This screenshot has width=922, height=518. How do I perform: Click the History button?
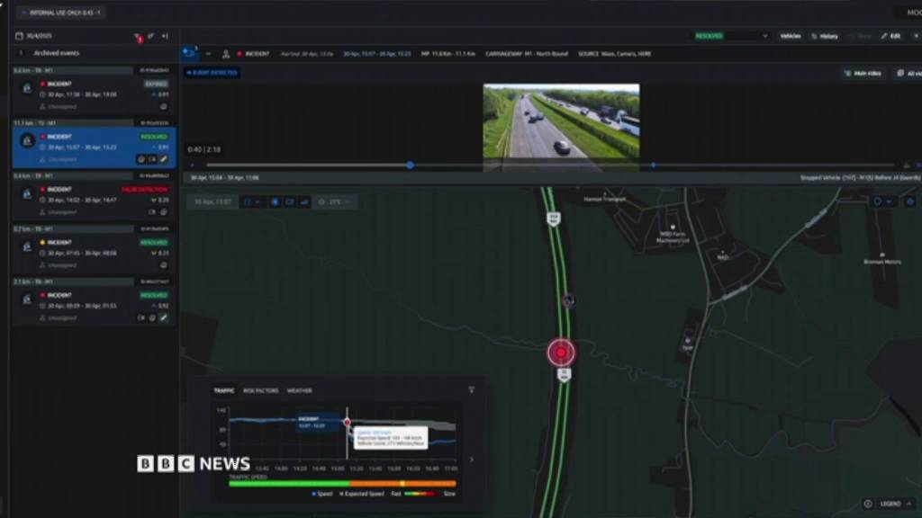825,36
